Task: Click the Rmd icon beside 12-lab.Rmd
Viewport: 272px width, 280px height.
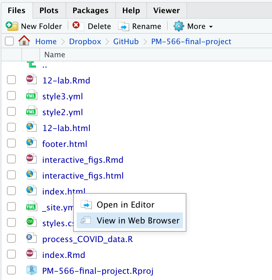Action: 31,79
